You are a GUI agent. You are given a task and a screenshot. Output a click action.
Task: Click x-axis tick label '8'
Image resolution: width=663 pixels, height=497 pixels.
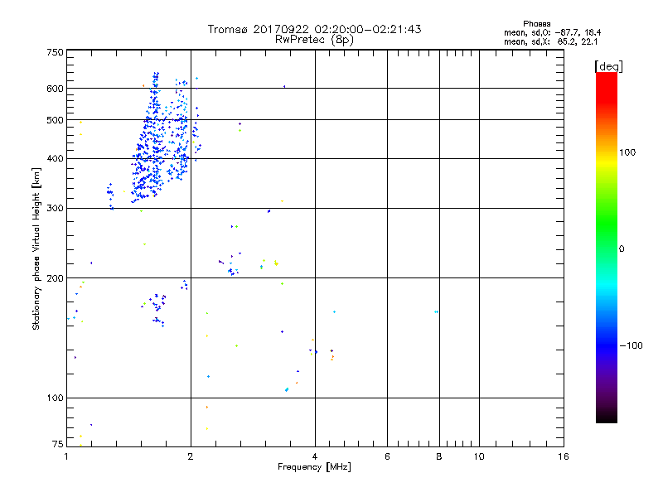(x=439, y=456)
